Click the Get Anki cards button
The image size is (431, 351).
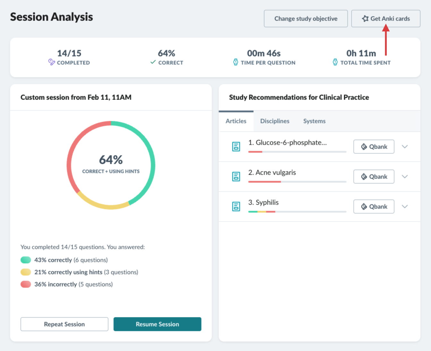(386, 19)
